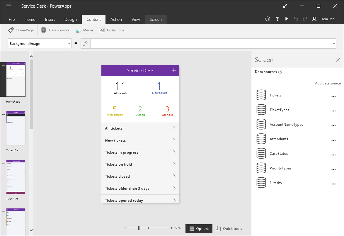Viewport: 344px width, 236px height.
Task: Close the Screen panel
Action: click(338, 60)
